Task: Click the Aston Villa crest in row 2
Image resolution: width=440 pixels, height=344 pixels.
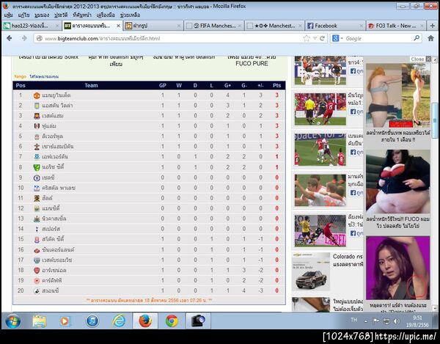Action: pyautogui.click(x=37, y=106)
